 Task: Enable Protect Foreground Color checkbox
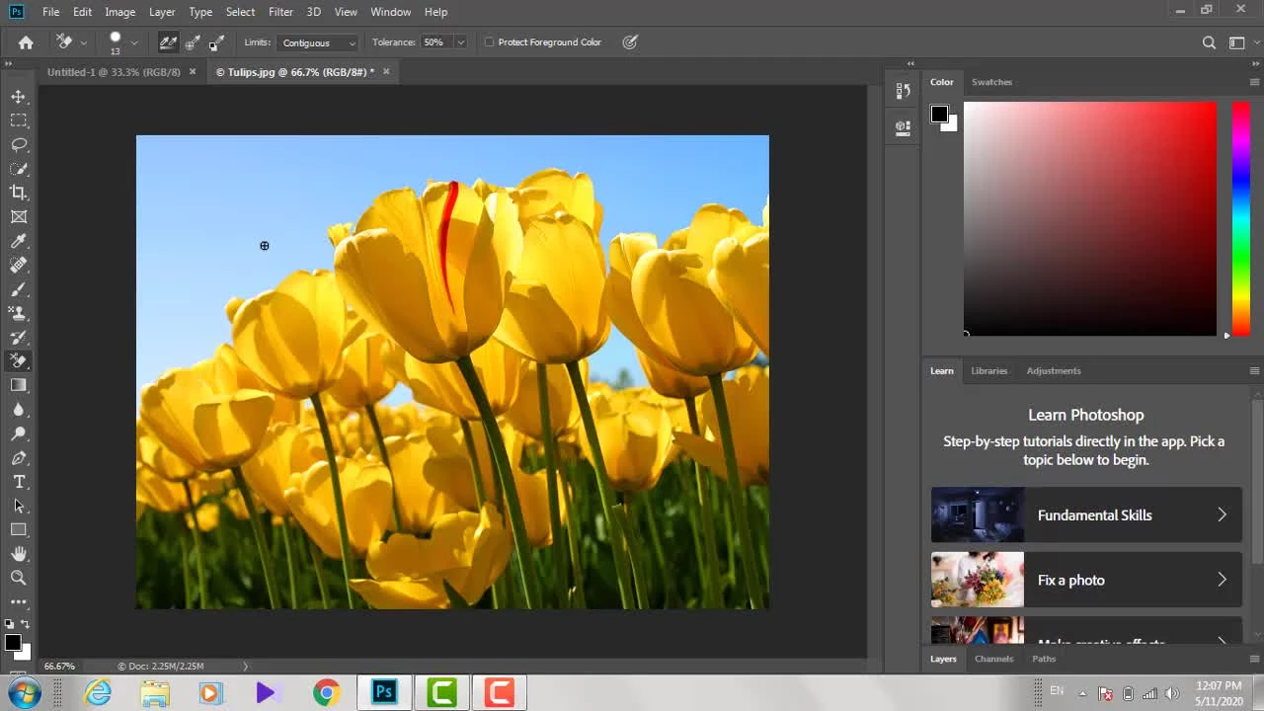(x=490, y=42)
